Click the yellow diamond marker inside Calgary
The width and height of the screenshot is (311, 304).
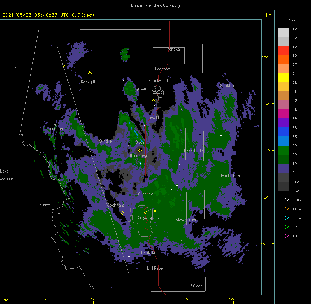(x=146, y=213)
